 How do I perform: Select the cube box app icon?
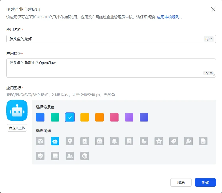(40, 141)
